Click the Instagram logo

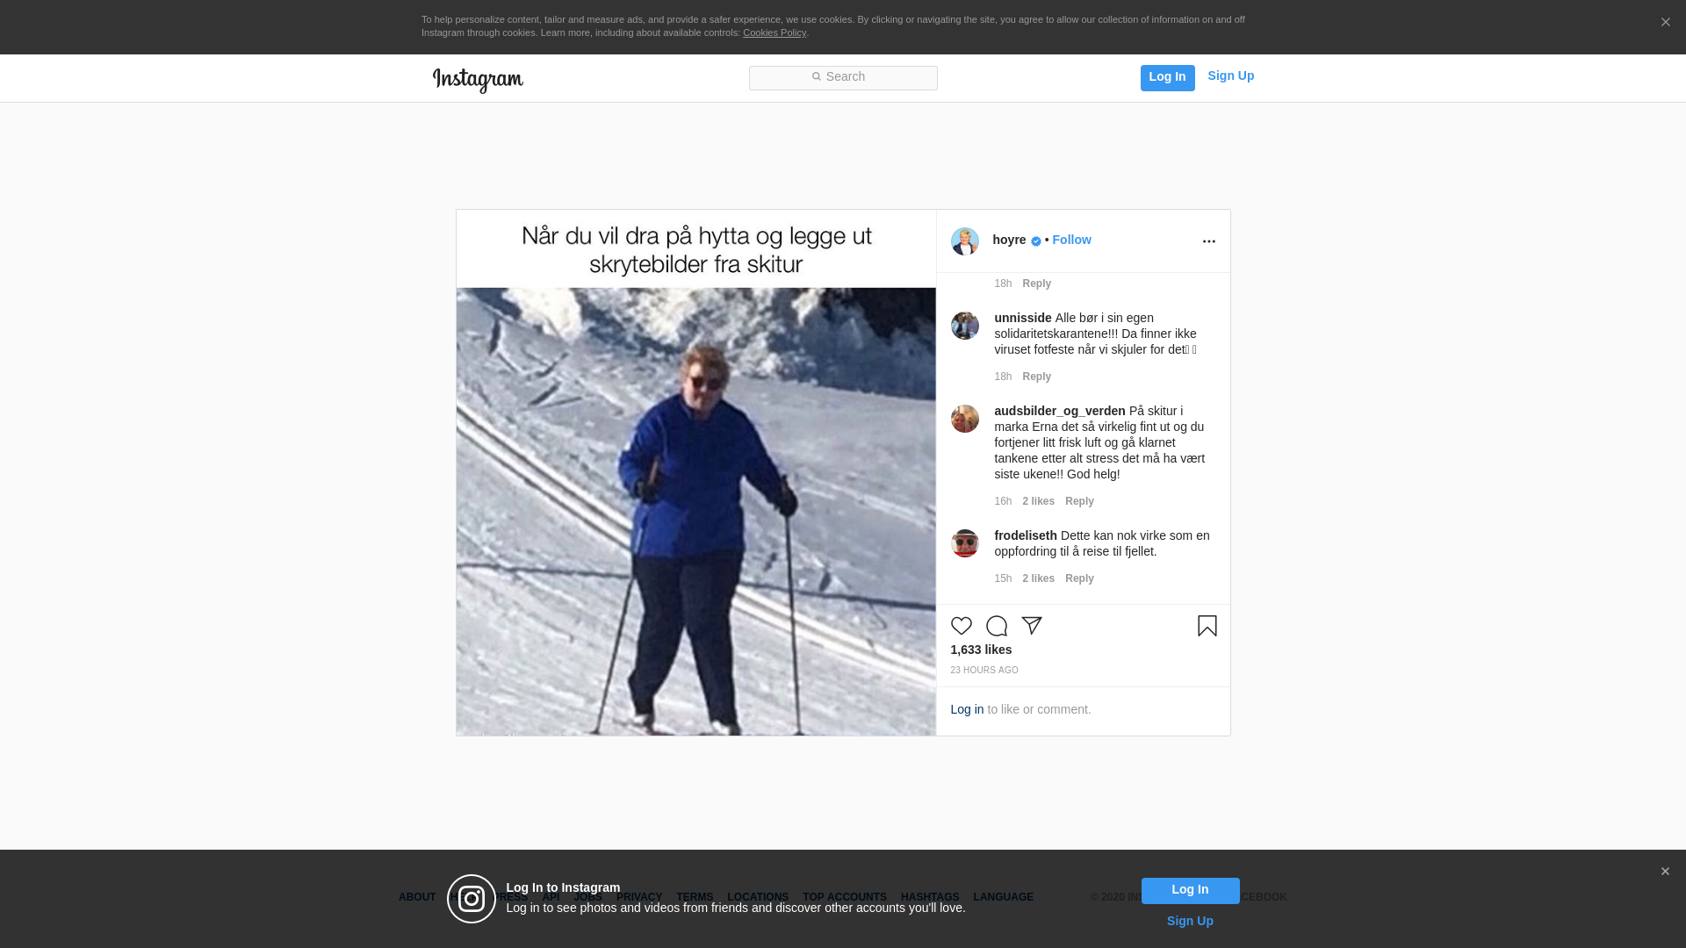pyautogui.click(x=478, y=80)
